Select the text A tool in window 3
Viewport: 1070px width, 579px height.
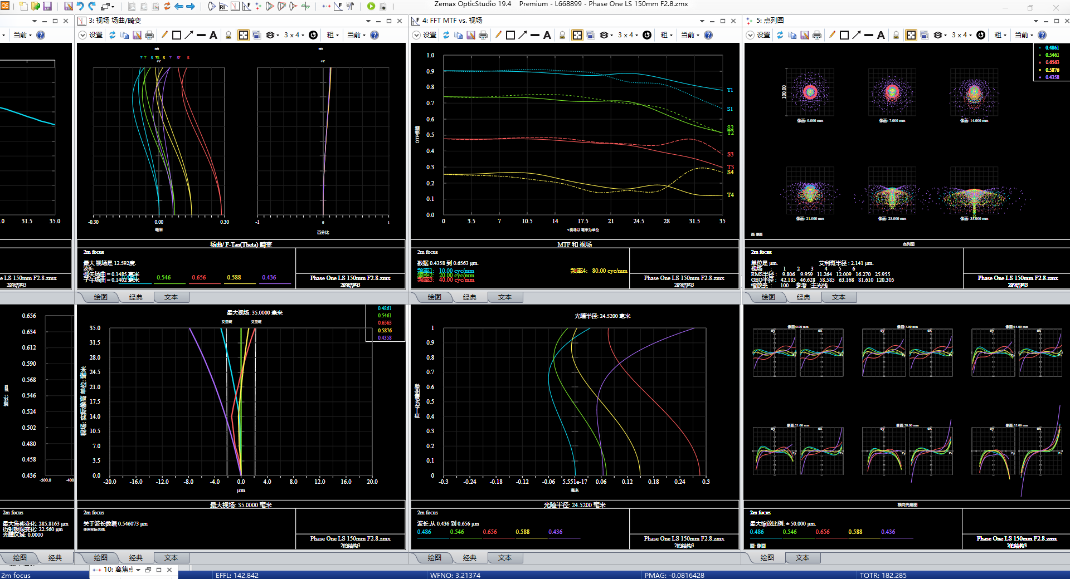pos(213,35)
